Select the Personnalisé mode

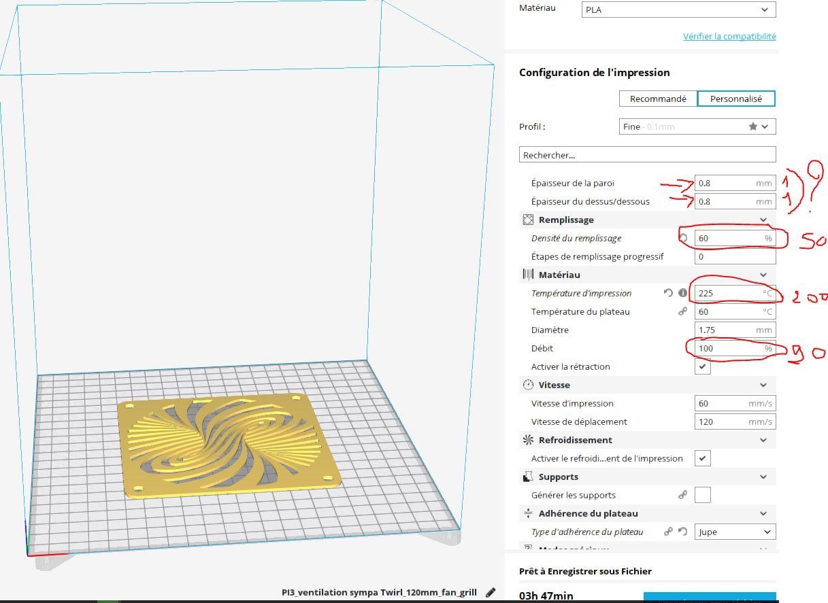736,99
